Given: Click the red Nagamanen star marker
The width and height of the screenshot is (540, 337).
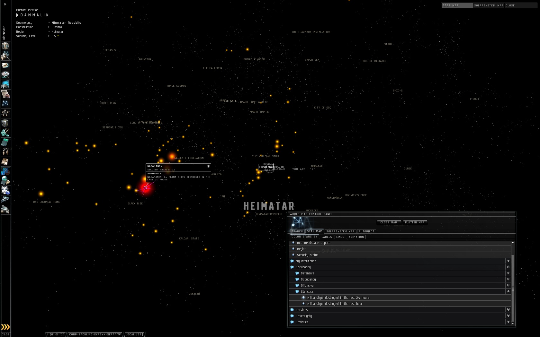Looking at the screenshot, I should [x=145, y=188].
